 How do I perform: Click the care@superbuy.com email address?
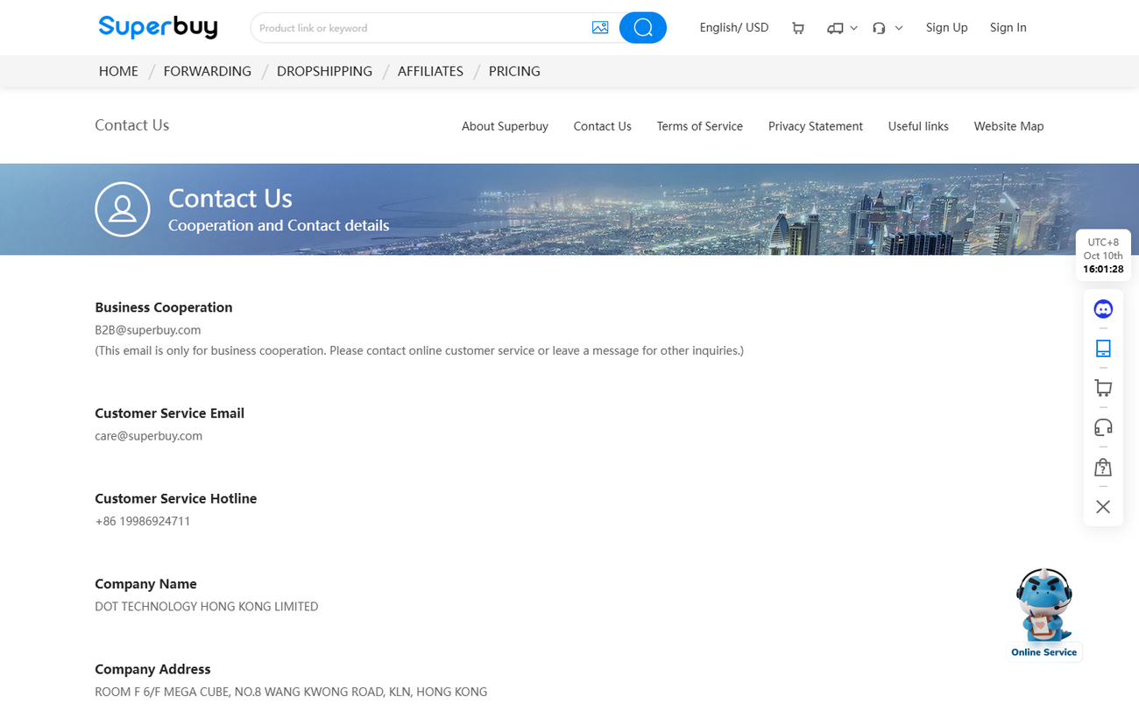click(x=149, y=436)
